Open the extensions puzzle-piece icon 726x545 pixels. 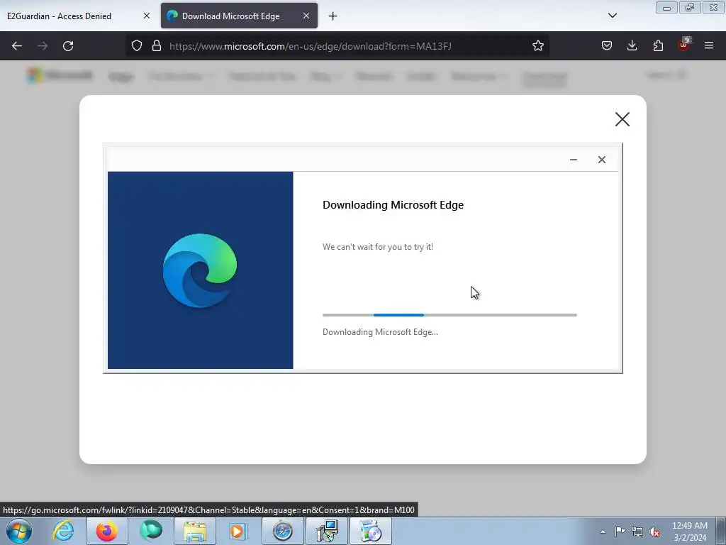click(658, 46)
